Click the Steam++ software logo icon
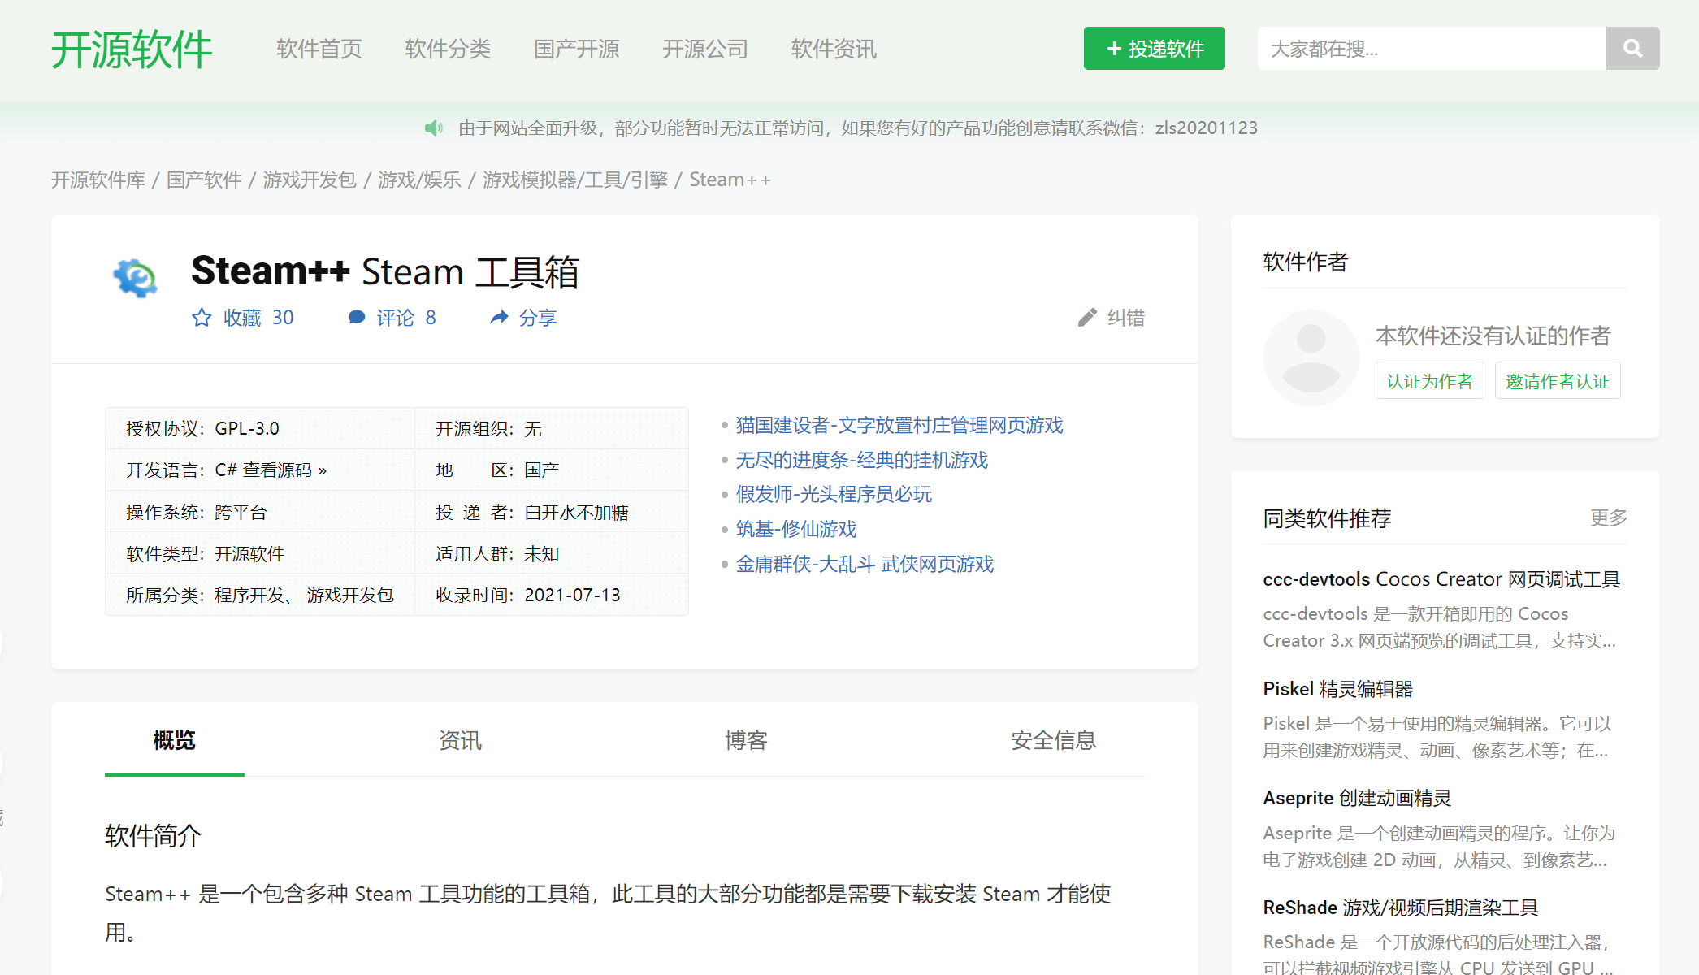This screenshot has width=1699, height=975. (x=135, y=278)
